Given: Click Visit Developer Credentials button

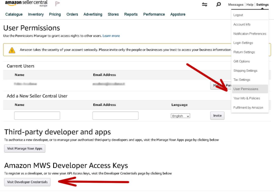Looking at the screenshot, I should pyautogui.click(x=27, y=182).
